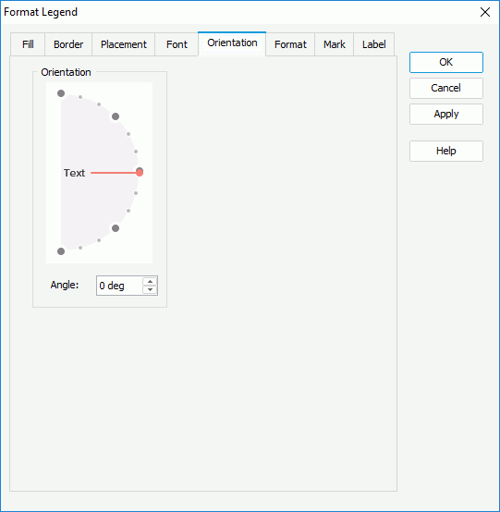This screenshot has height=512, width=500.
Task: Open Help for this dialog
Action: [446, 151]
